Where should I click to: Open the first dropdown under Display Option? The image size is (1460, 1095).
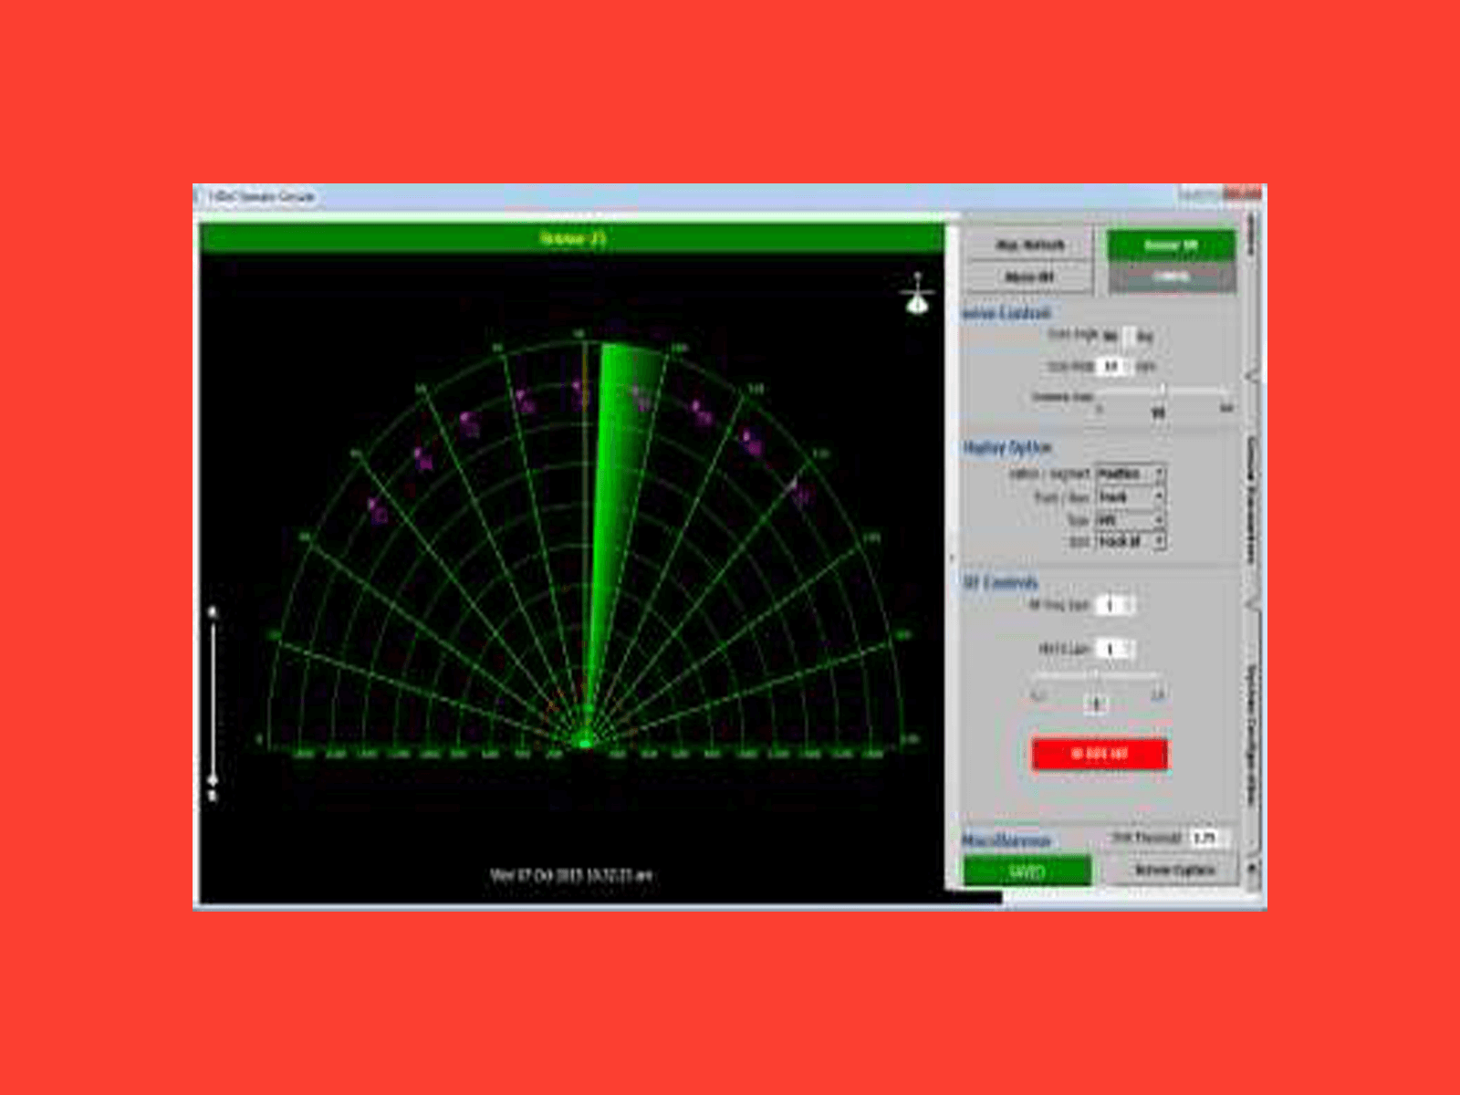[x=1130, y=474]
